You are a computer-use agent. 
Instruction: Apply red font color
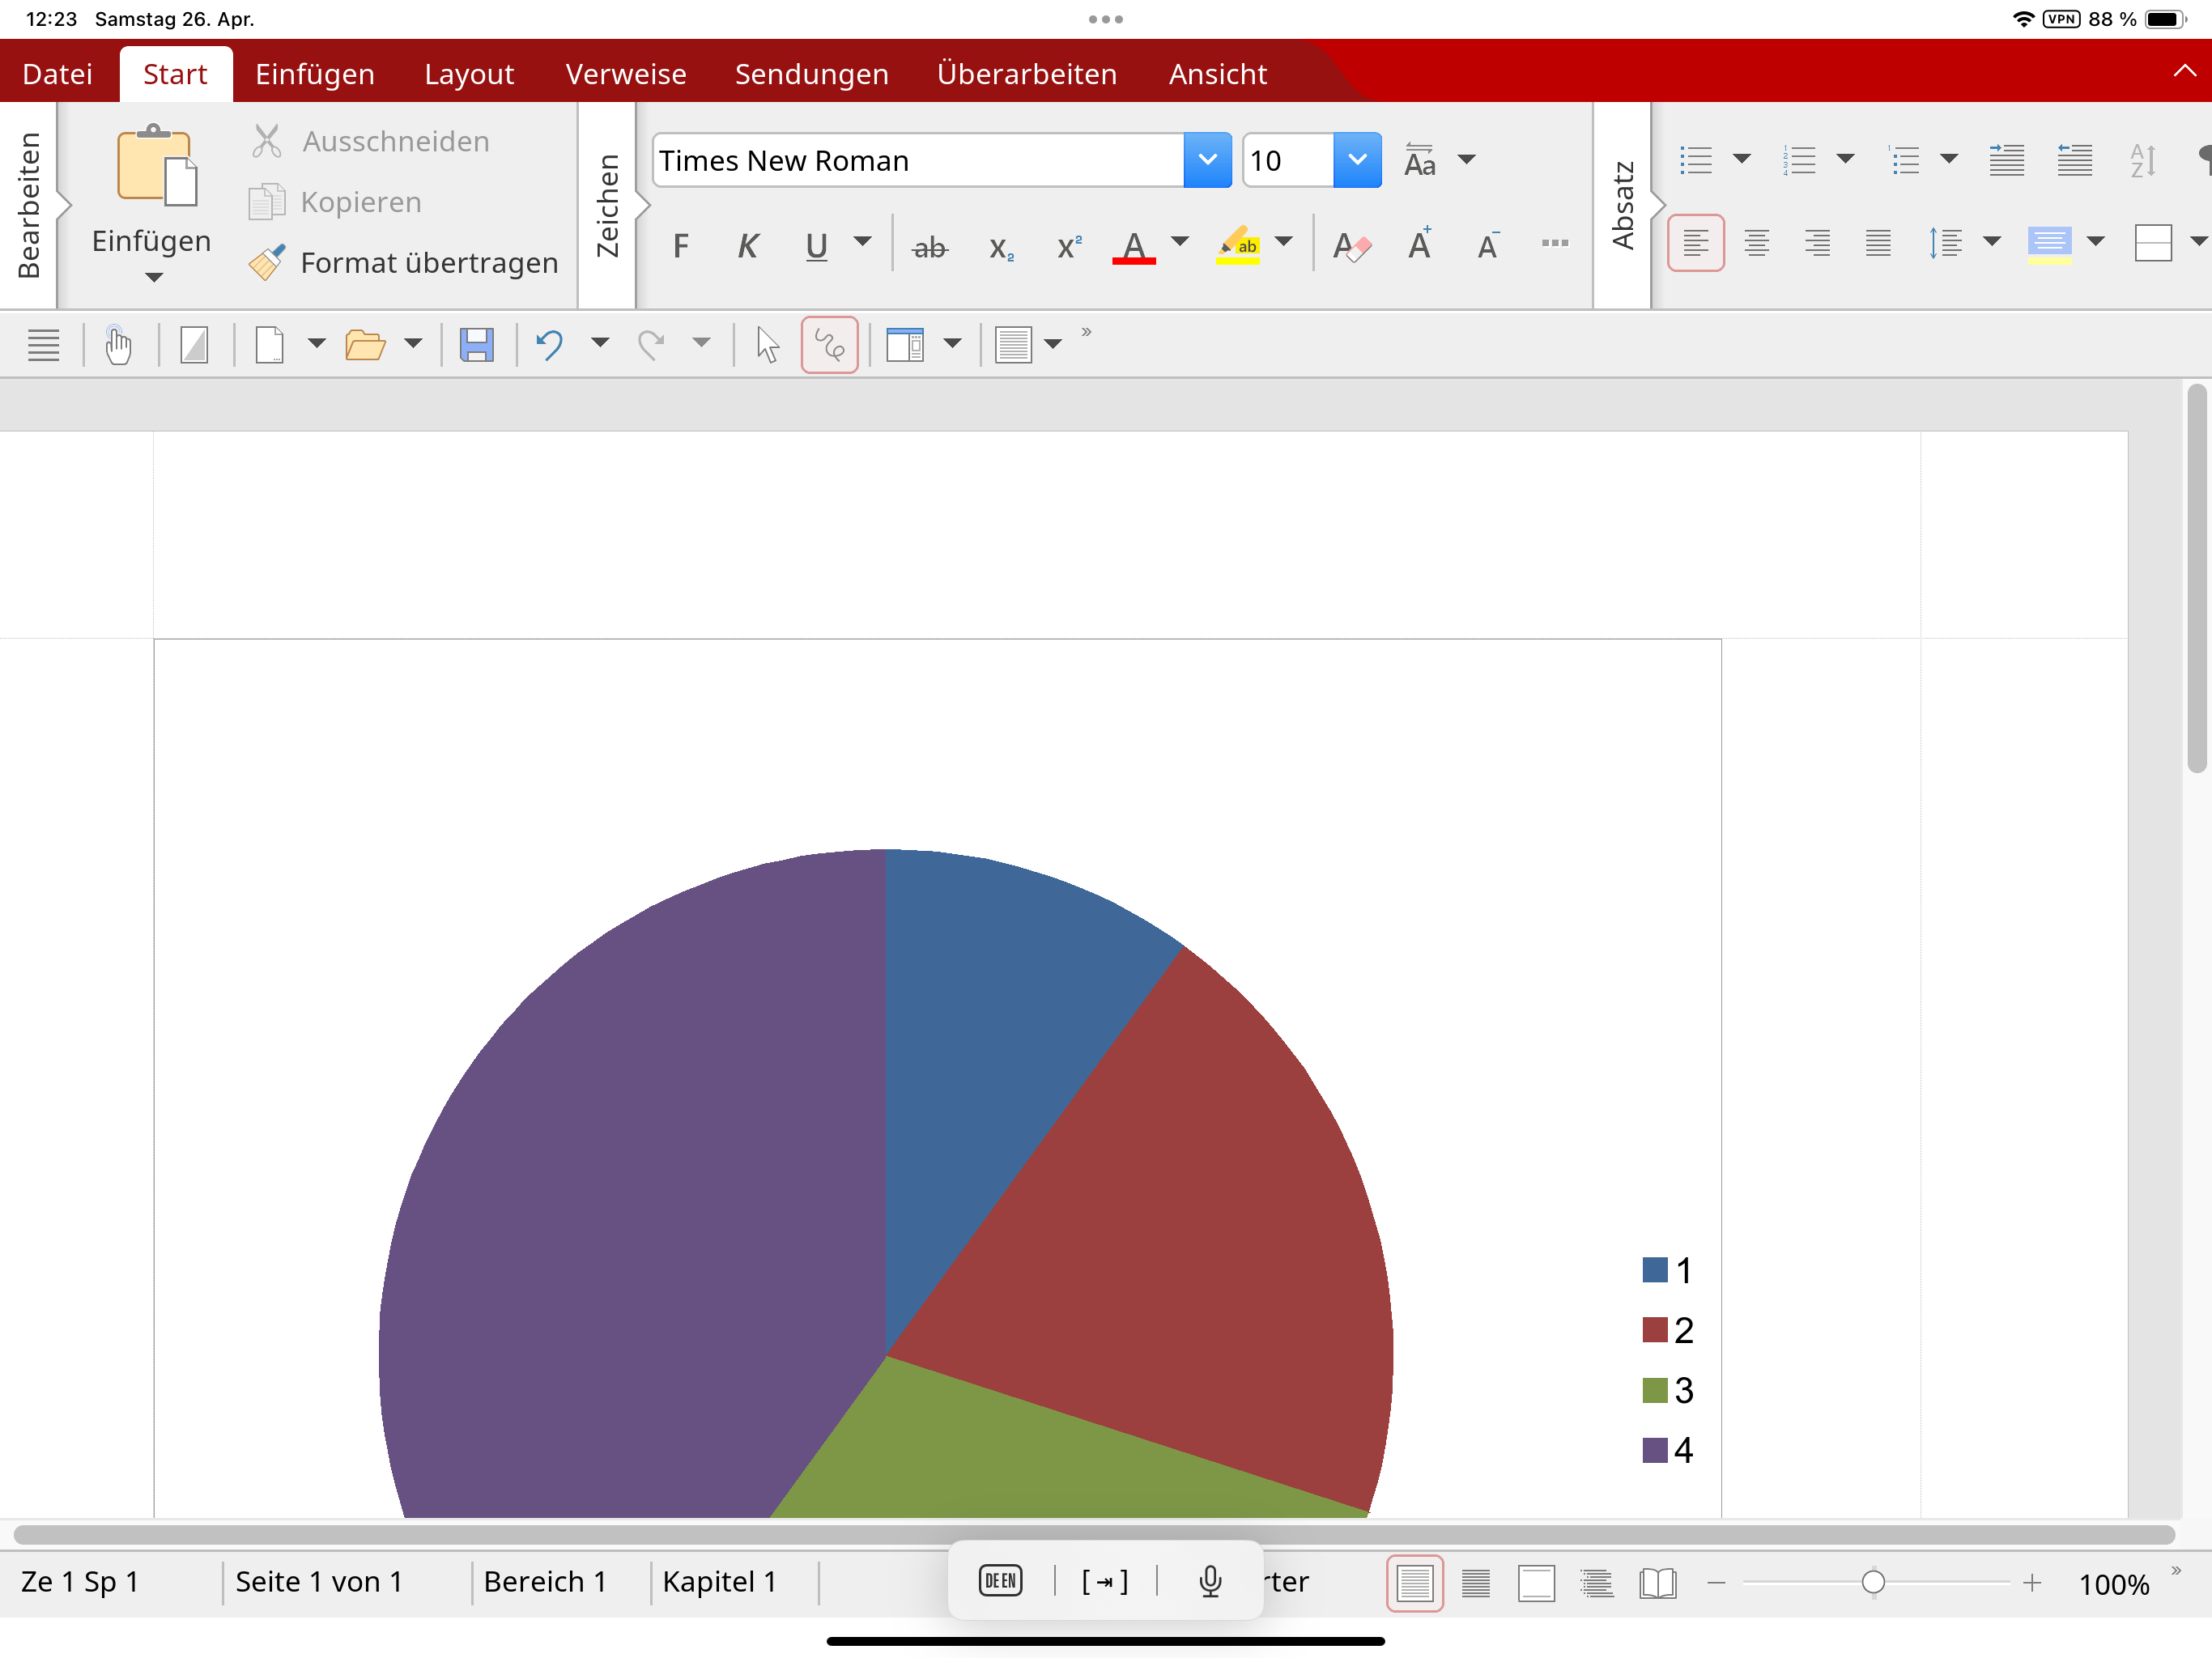1133,245
